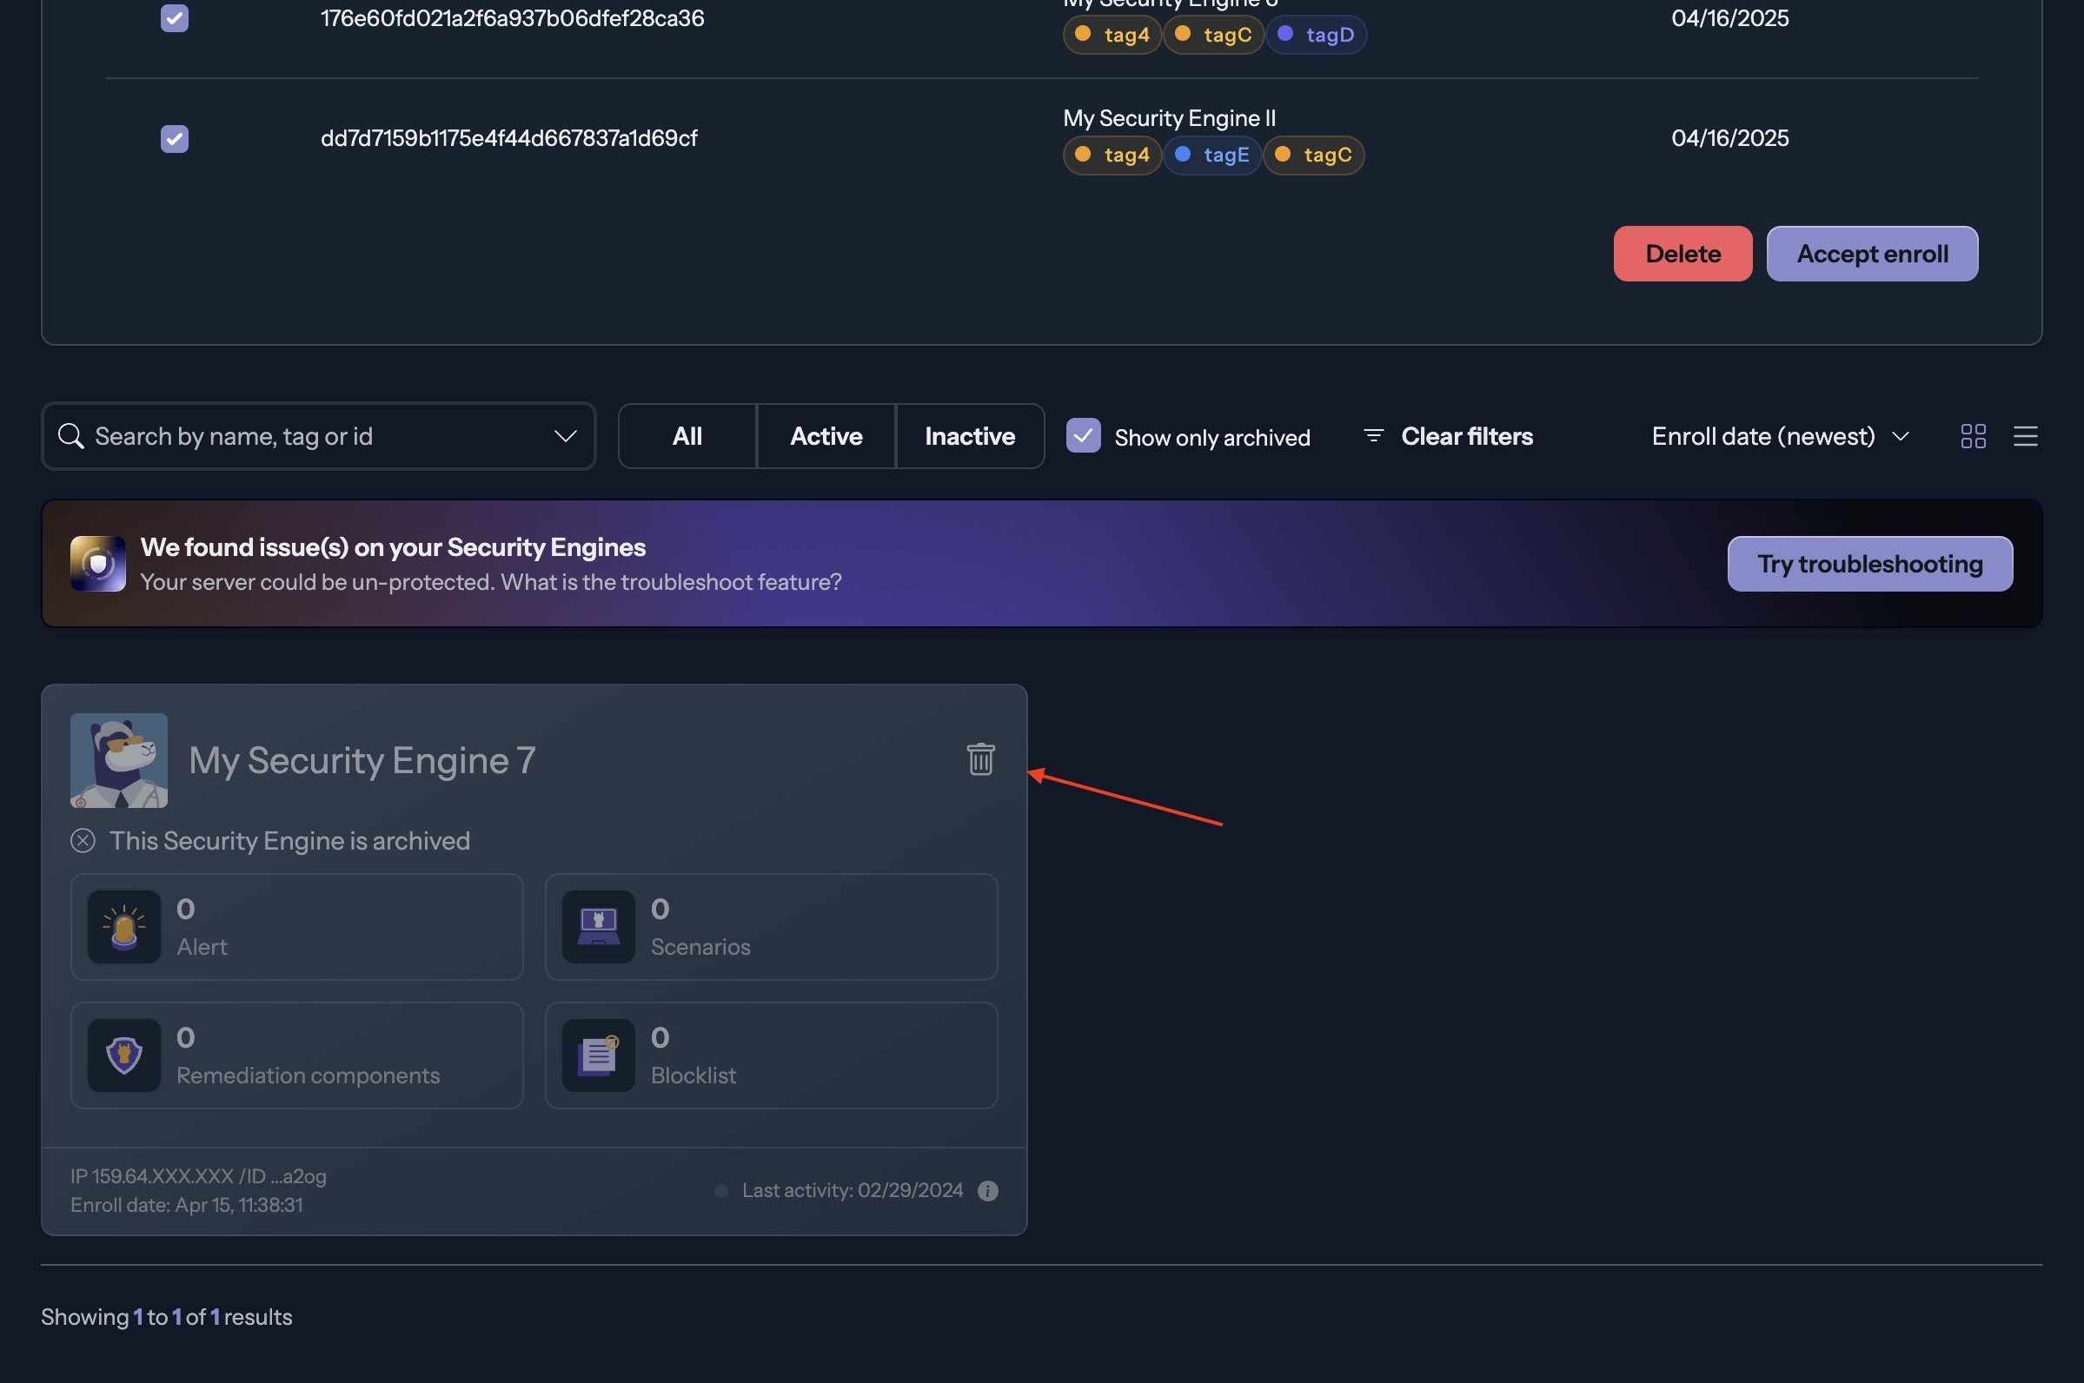Uncheck the Show only archived checkbox
The width and height of the screenshot is (2084, 1383).
pyautogui.click(x=1083, y=436)
